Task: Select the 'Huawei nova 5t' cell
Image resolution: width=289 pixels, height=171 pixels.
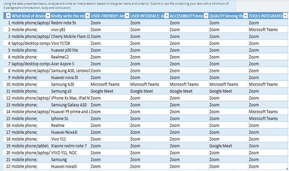Action: tap(70, 77)
